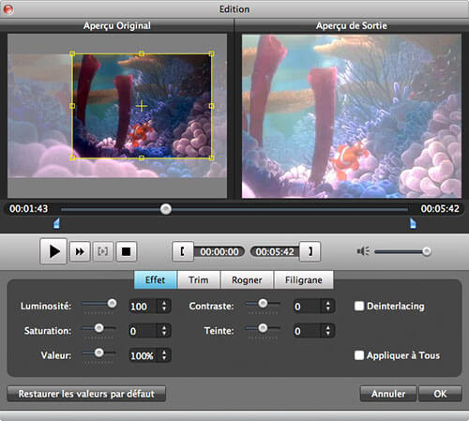The width and height of the screenshot is (469, 421).
Task: Click the Luminosité value field showing 100
Action: coord(144,307)
